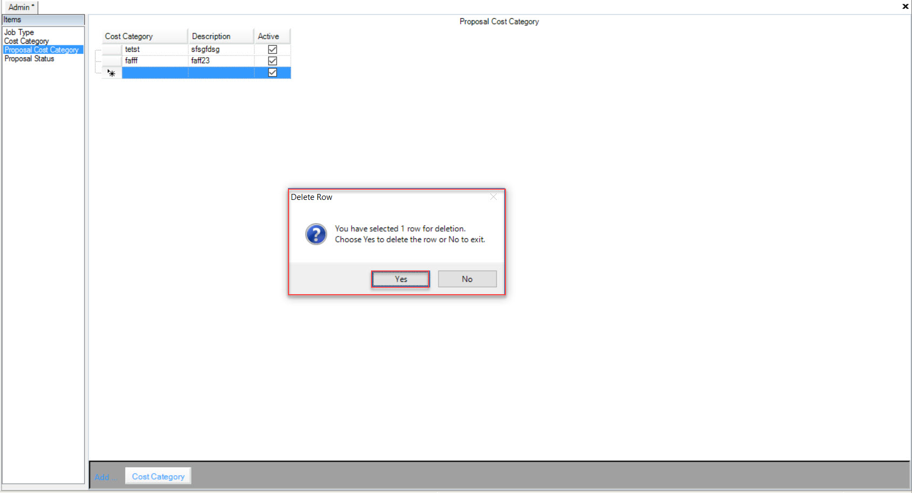The height and width of the screenshot is (493, 912).
Task: Select the sfsgfdsg description cell
Action: (221, 49)
